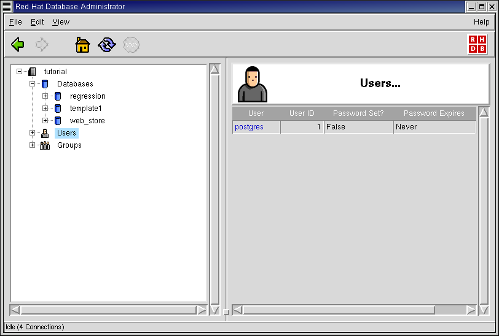
Task: Click the tree panel scroll up arrow
Action: [x=215, y=69]
